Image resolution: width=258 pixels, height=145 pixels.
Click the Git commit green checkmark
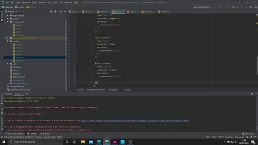coord(242,7)
